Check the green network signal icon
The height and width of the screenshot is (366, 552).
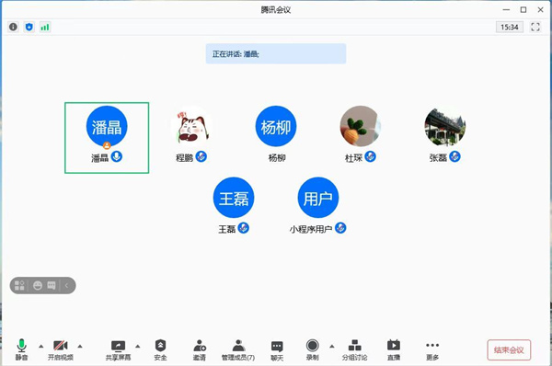click(x=45, y=27)
